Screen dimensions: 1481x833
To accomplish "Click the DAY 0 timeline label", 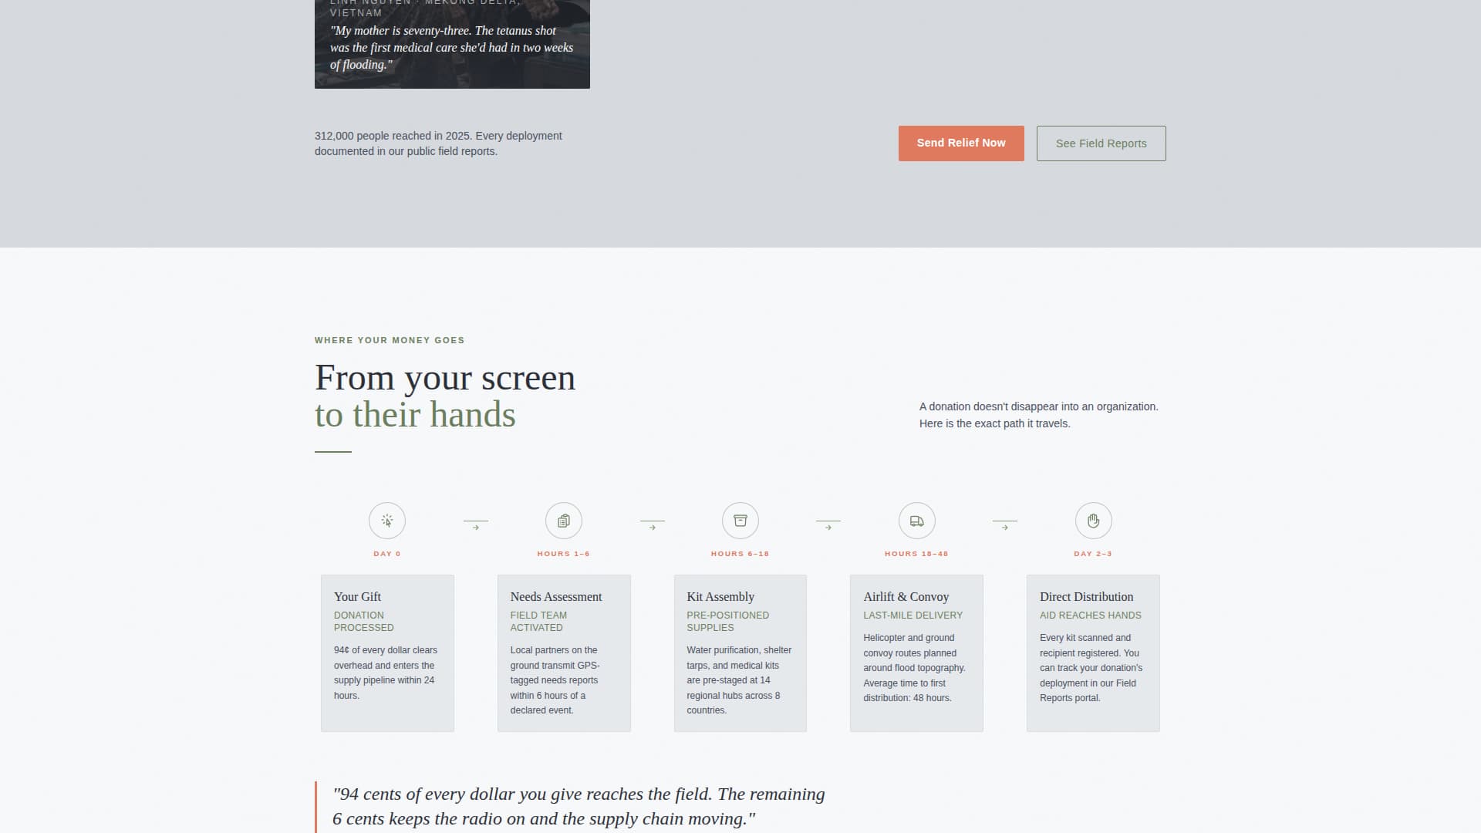I will click(x=386, y=553).
